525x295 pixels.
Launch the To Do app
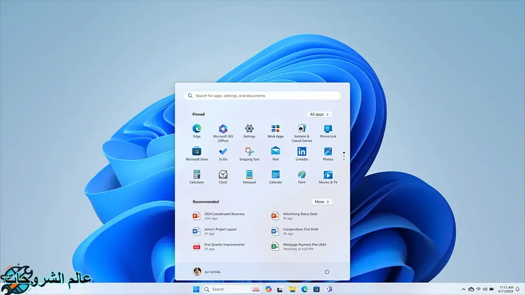point(223,154)
